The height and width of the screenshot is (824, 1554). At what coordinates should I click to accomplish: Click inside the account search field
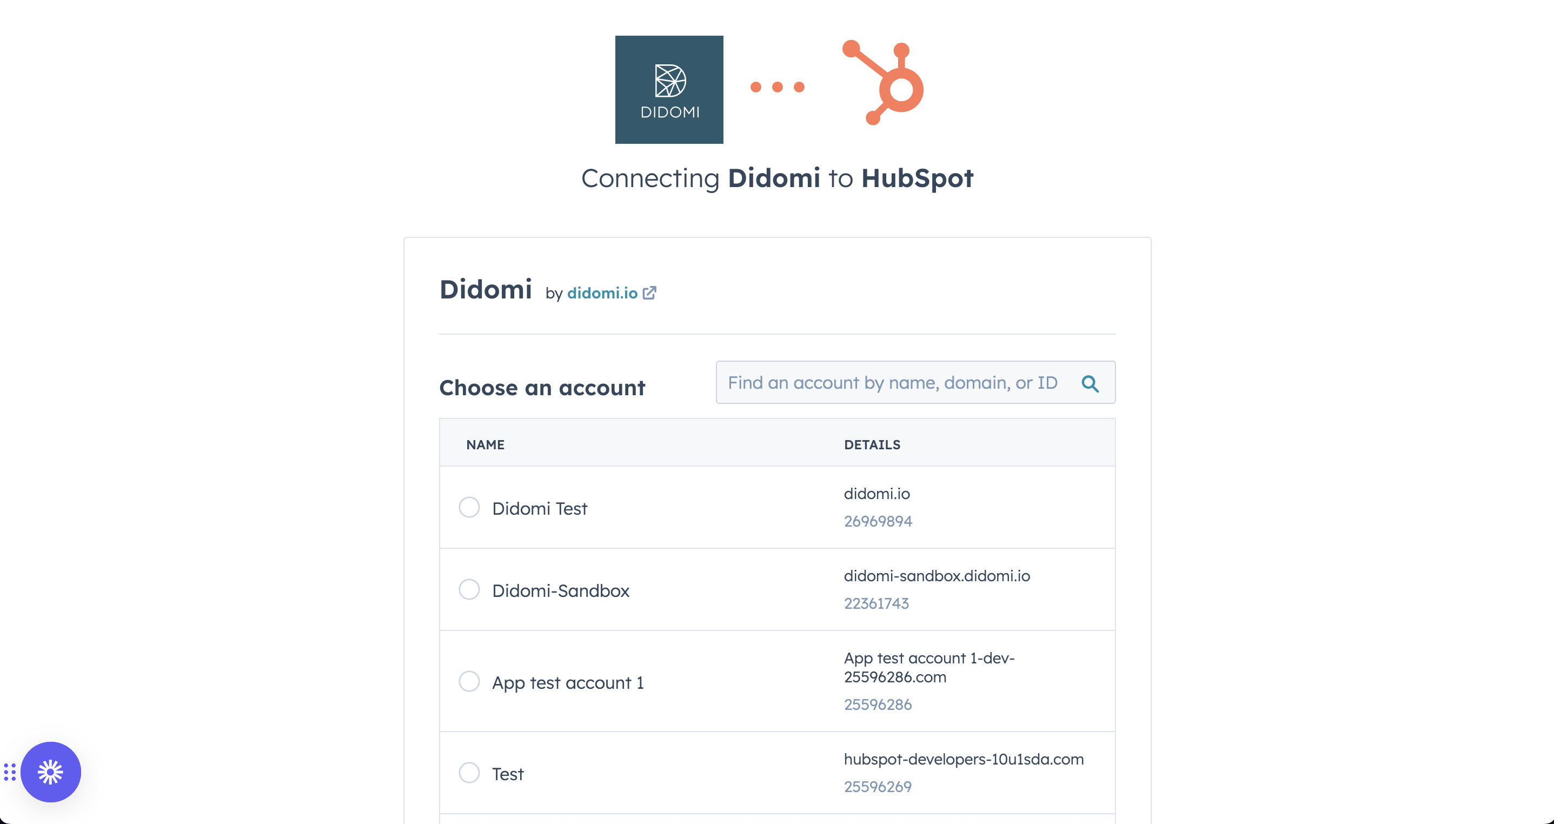click(x=875, y=382)
